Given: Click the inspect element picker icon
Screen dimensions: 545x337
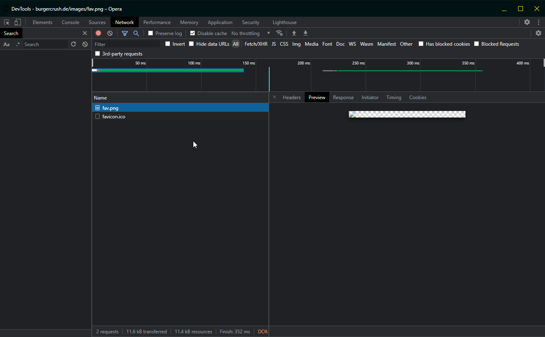Looking at the screenshot, I should tap(7, 22).
